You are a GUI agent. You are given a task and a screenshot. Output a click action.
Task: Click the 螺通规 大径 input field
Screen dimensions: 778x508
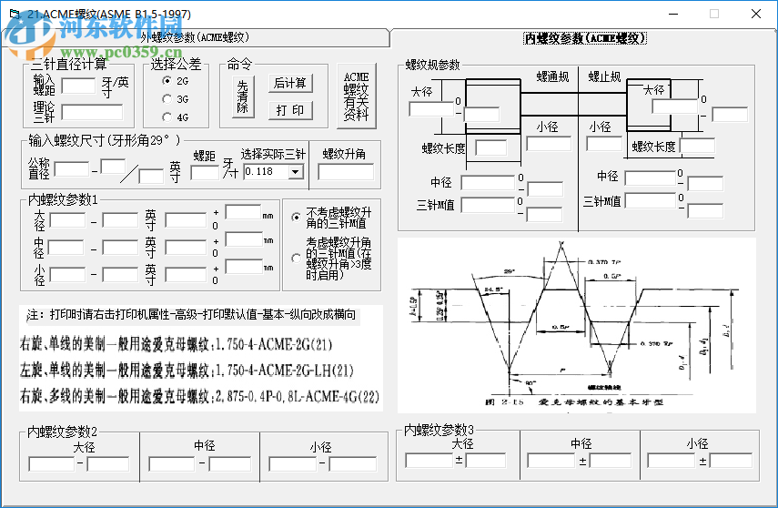tap(431, 108)
